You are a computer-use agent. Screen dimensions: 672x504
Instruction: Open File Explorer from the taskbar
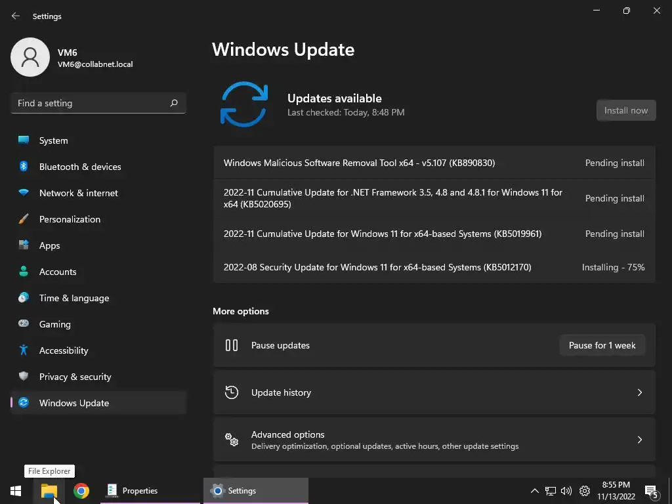[49, 491]
